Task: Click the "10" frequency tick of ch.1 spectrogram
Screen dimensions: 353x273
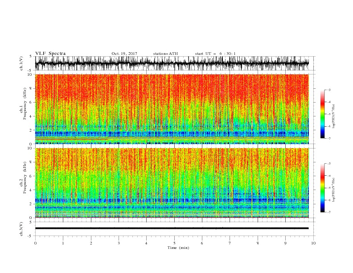Action: coord(30,74)
